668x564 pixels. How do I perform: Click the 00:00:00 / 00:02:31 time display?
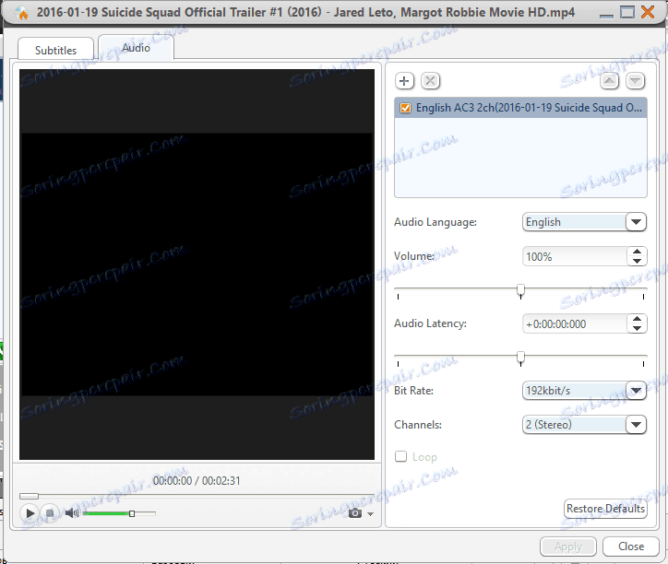(x=197, y=481)
